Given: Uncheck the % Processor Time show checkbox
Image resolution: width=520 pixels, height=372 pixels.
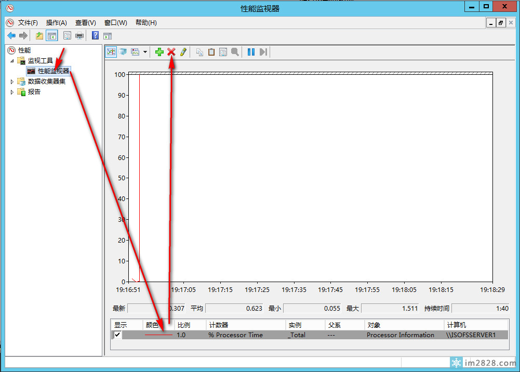Looking at the screenshot, I should 117,335.
